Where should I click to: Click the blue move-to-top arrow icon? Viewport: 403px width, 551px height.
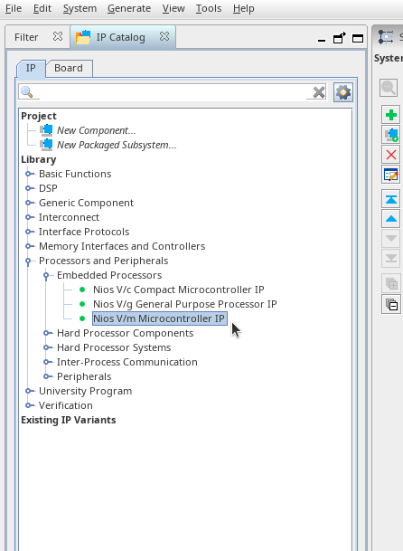click(x=390, y=199)
